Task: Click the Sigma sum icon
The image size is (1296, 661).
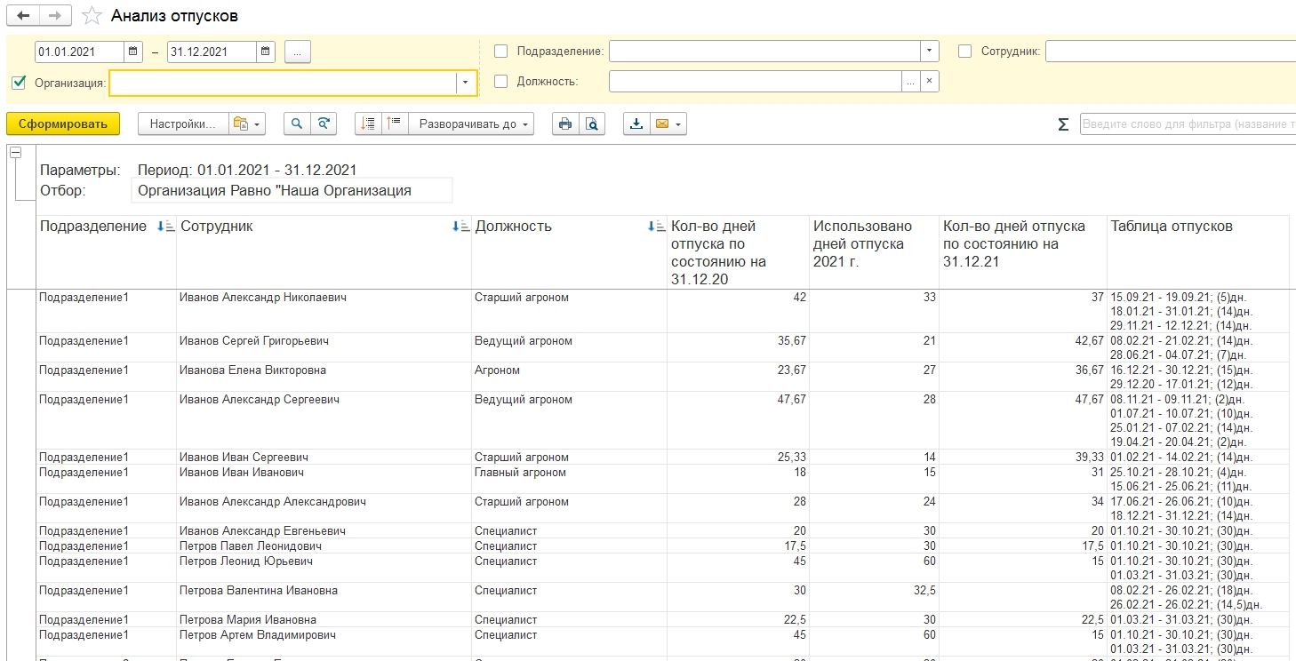Action: point(1063,124)
